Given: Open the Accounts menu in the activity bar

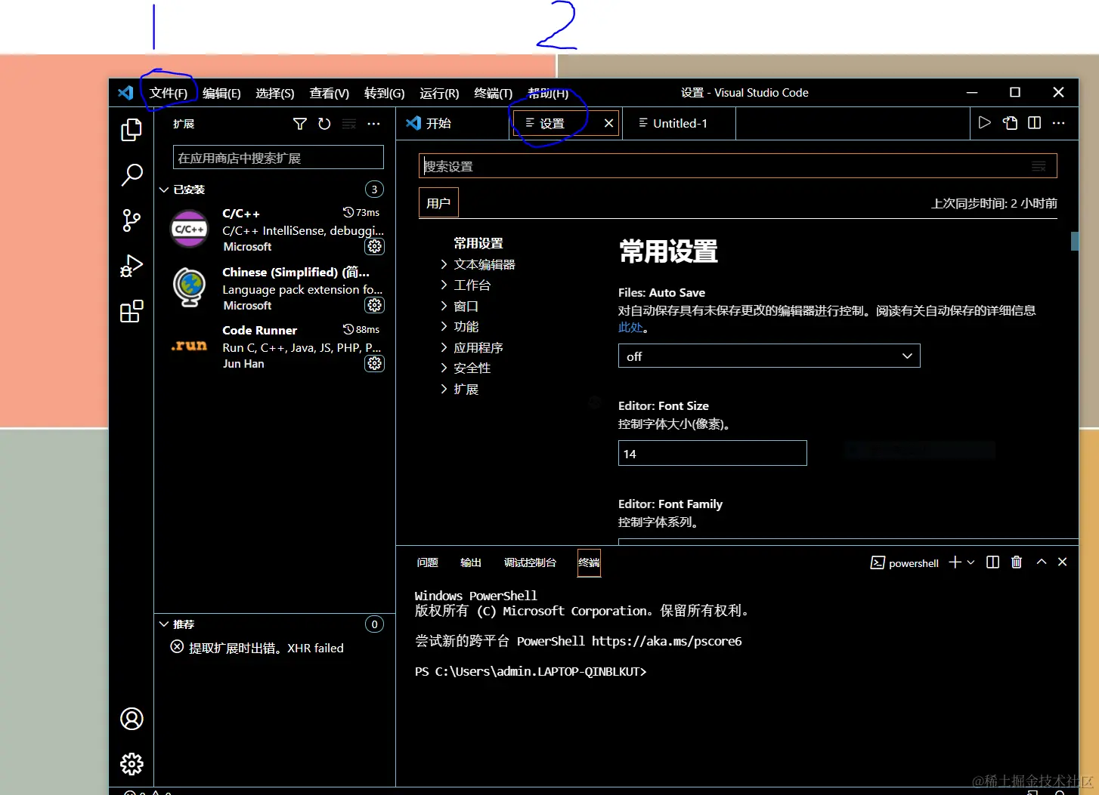Looking at the screenshot, I should pyautogui.click(x=132, y=719).
